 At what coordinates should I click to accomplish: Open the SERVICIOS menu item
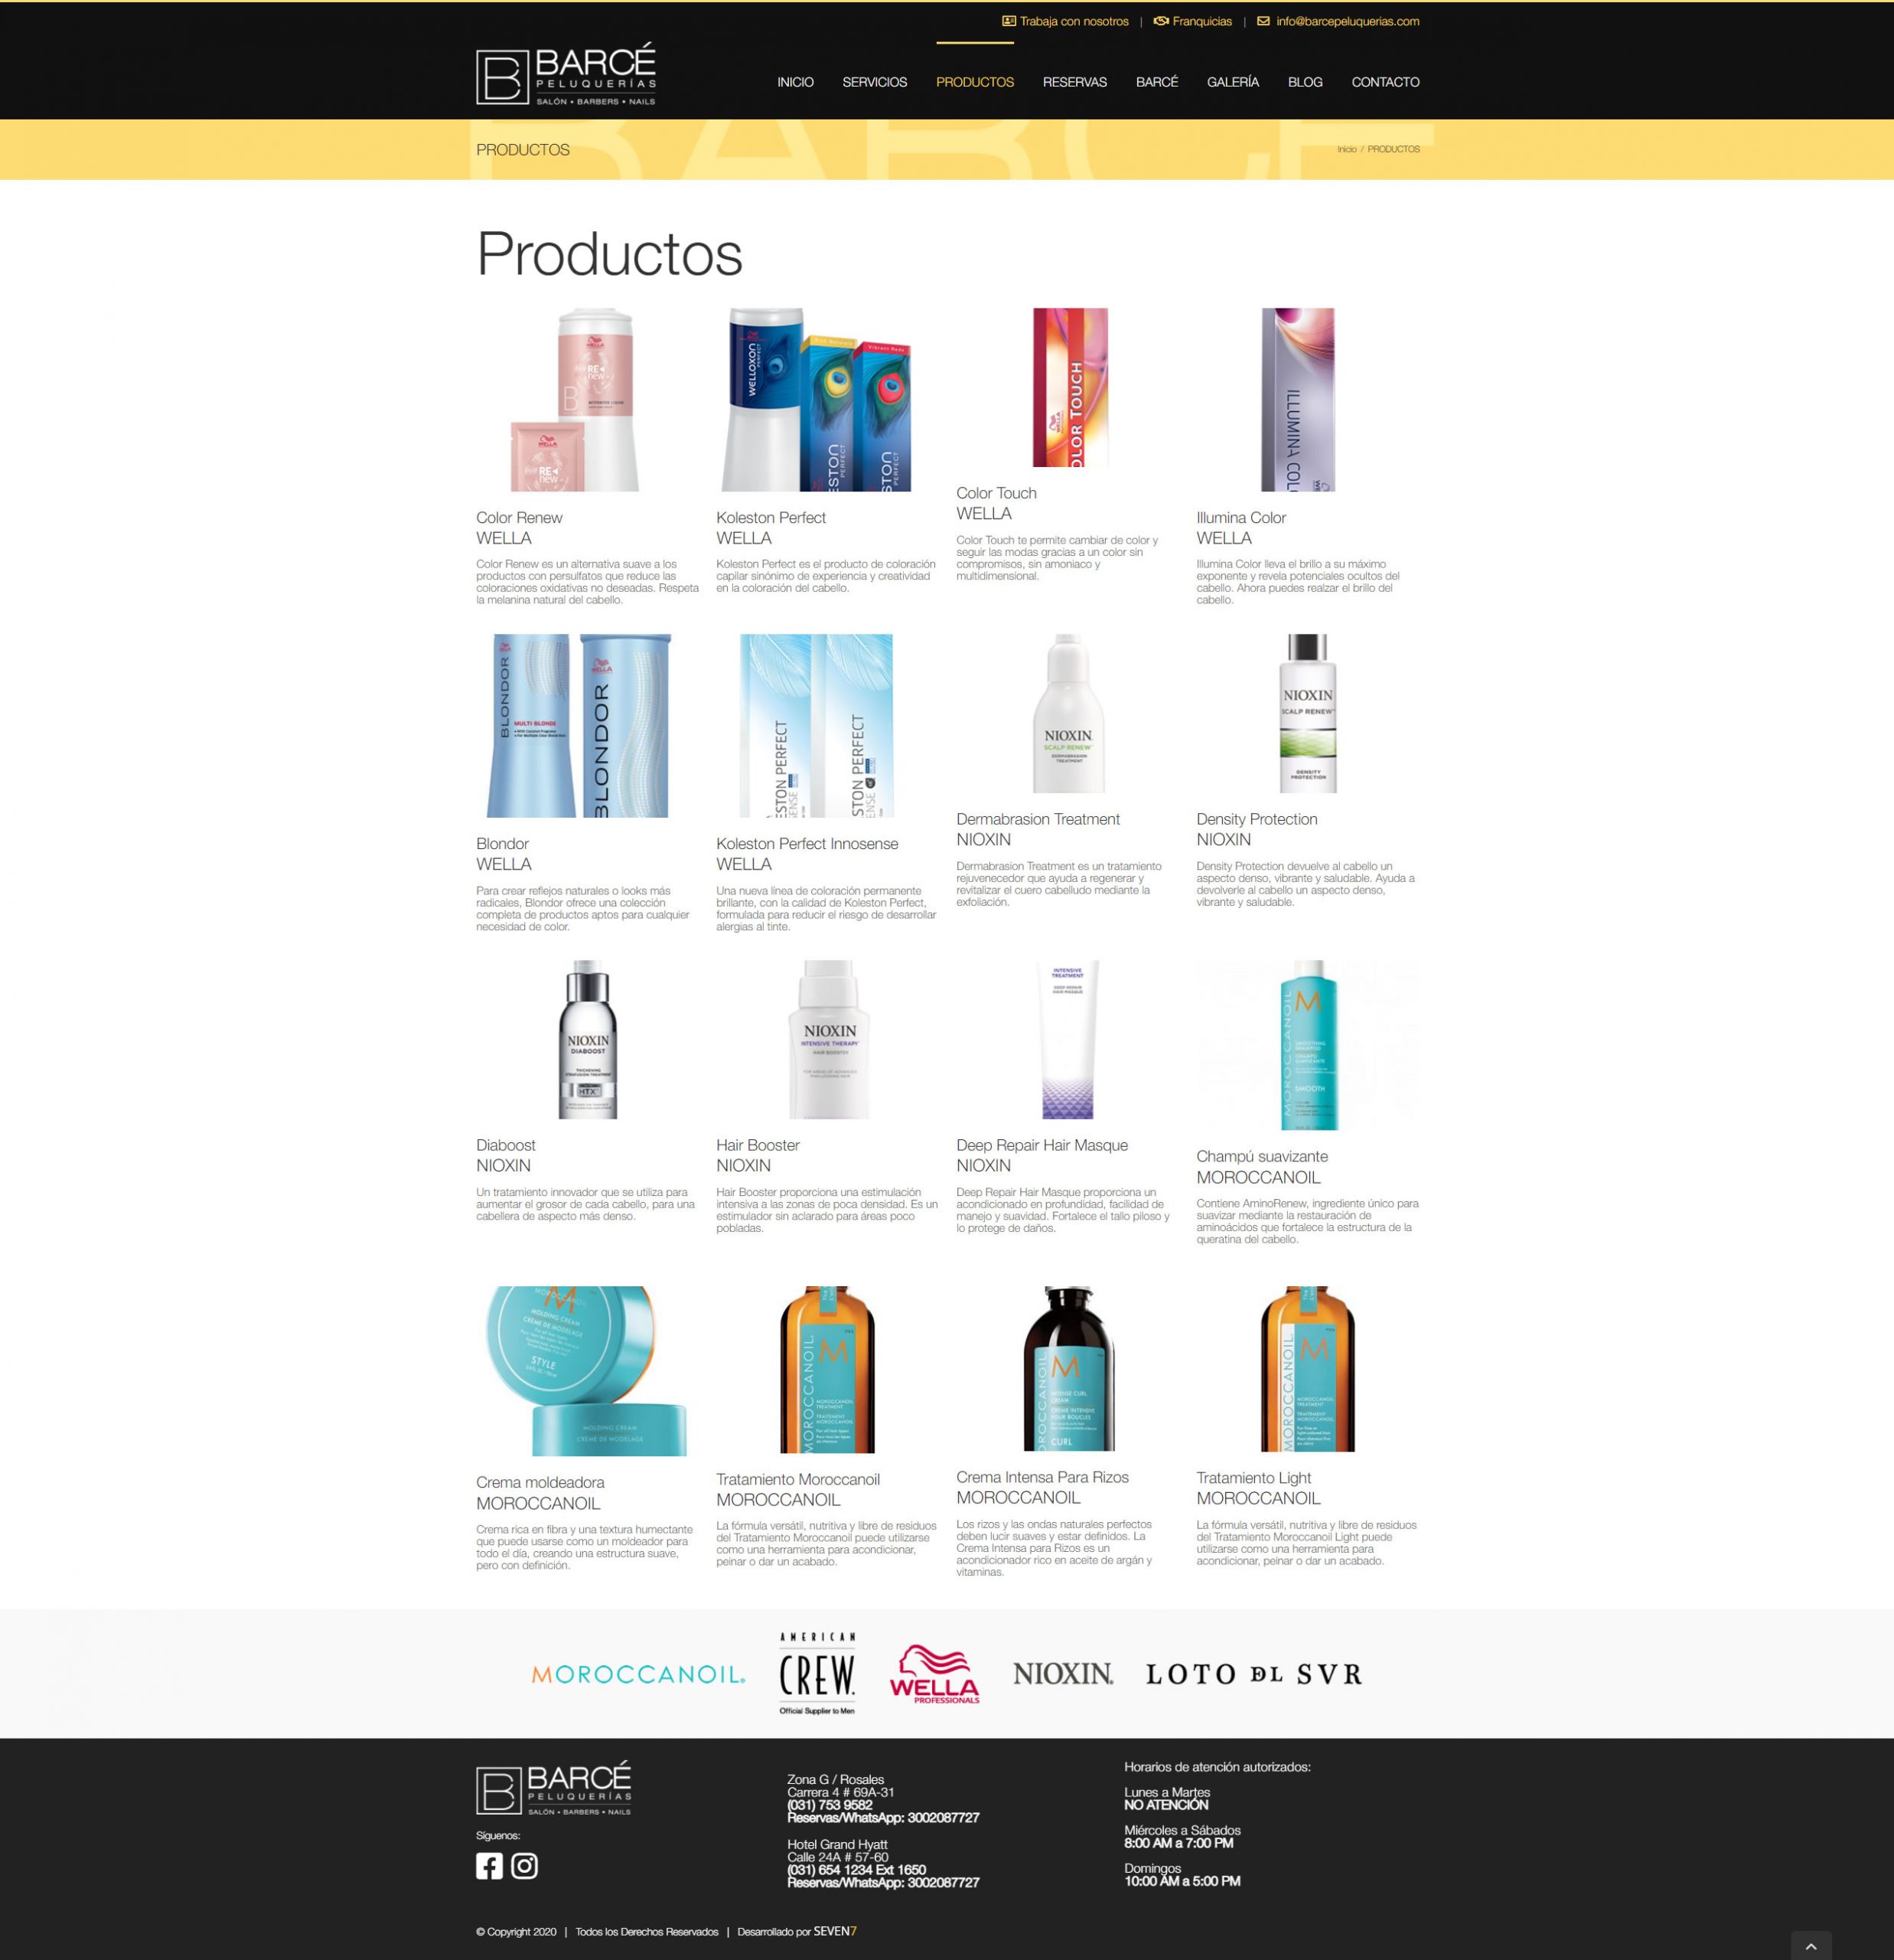click(875, 82)
